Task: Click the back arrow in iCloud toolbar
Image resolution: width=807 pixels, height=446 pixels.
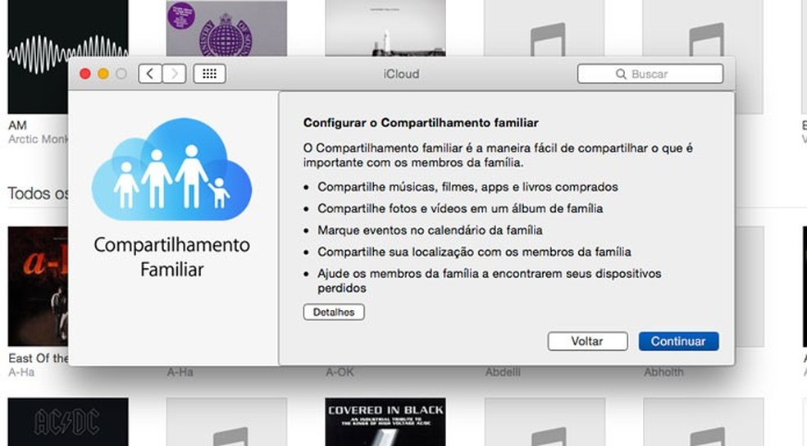Action: click(150, 74)
